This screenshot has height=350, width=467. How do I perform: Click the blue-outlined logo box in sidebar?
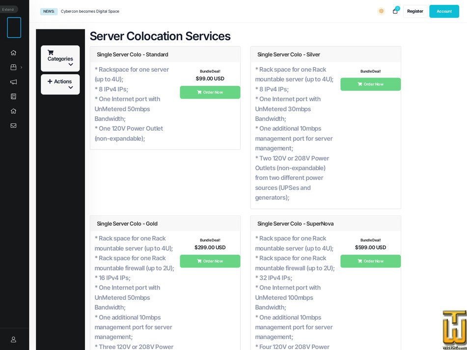click(14, 27)
